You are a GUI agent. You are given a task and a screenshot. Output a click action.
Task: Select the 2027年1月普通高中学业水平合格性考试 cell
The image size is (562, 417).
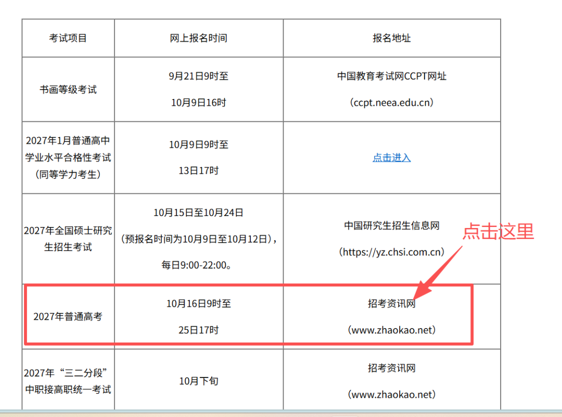pos(68,158)
